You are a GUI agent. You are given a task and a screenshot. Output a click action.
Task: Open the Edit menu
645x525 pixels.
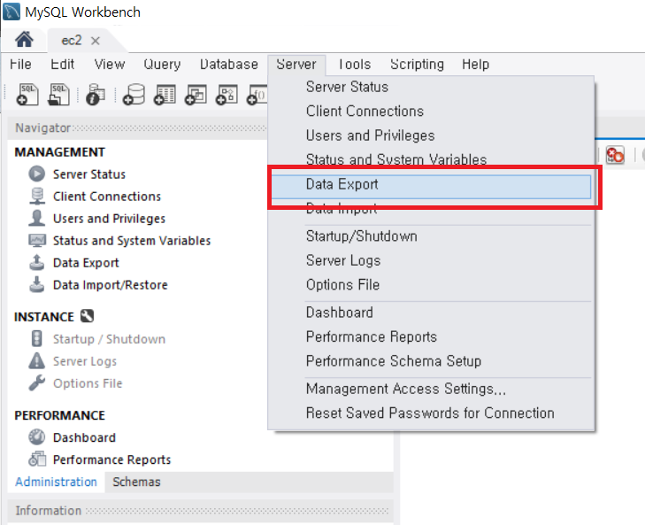(x=62, y=65)
